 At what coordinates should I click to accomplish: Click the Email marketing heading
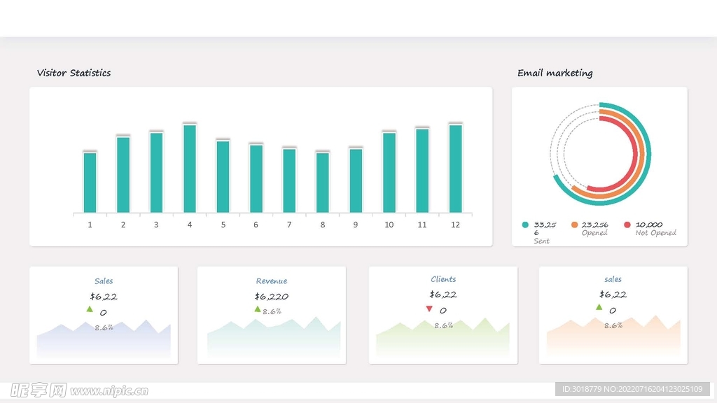[x=555, y=73]
